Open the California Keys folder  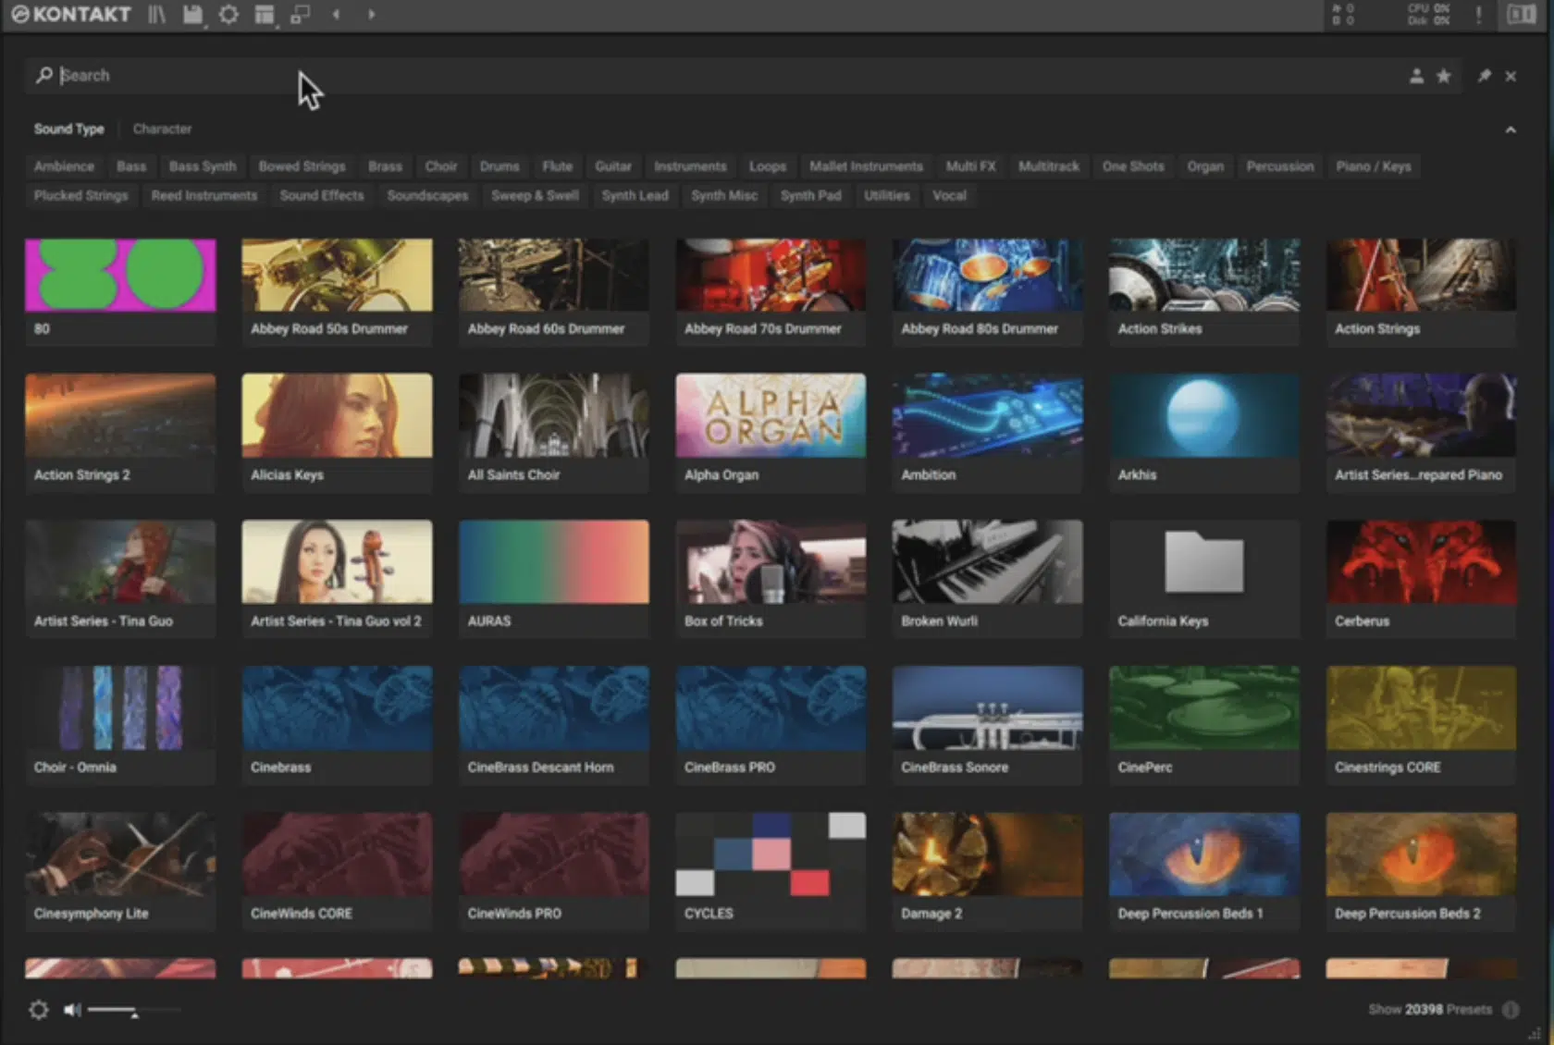pyautogui.click(x=1204, y=579)
